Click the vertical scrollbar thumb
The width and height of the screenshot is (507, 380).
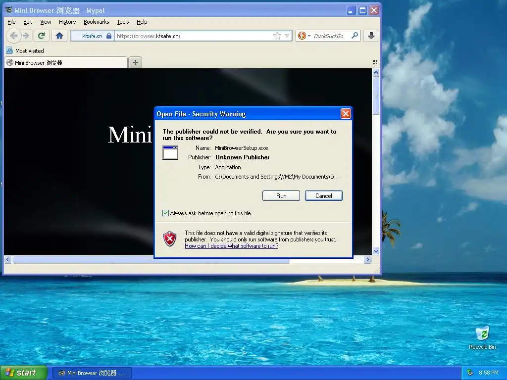[376, 95]
